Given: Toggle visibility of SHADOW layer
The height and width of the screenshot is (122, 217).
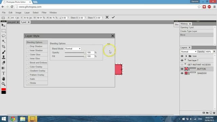Looking at the screenshot, I should coord(182,73).
